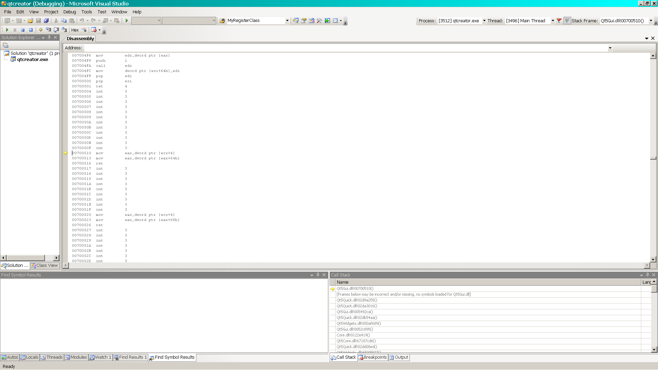Viewport: 658px width, 370px height.
Task: Click Solution Explorer horizontal scrollbar right arrow
Action: 57,258
